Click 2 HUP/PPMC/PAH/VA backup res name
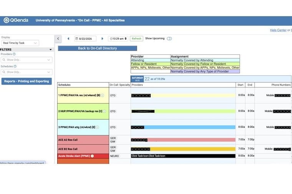The width and height of the screenshot is (292, 194). tap(80, 111)
